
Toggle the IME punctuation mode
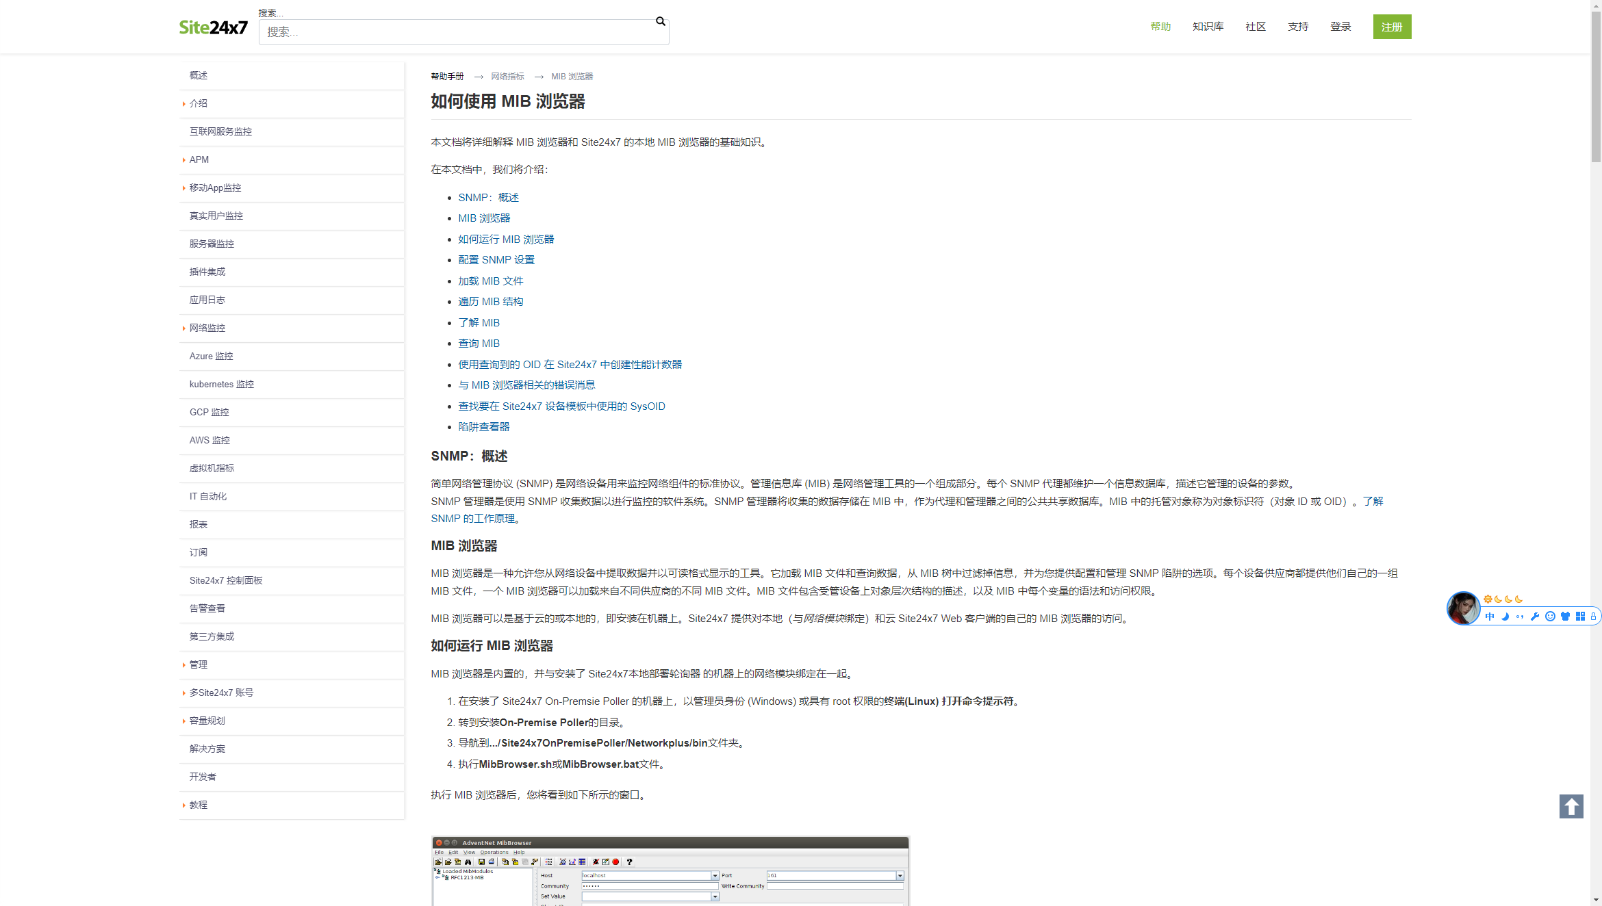pos(1520,617)
